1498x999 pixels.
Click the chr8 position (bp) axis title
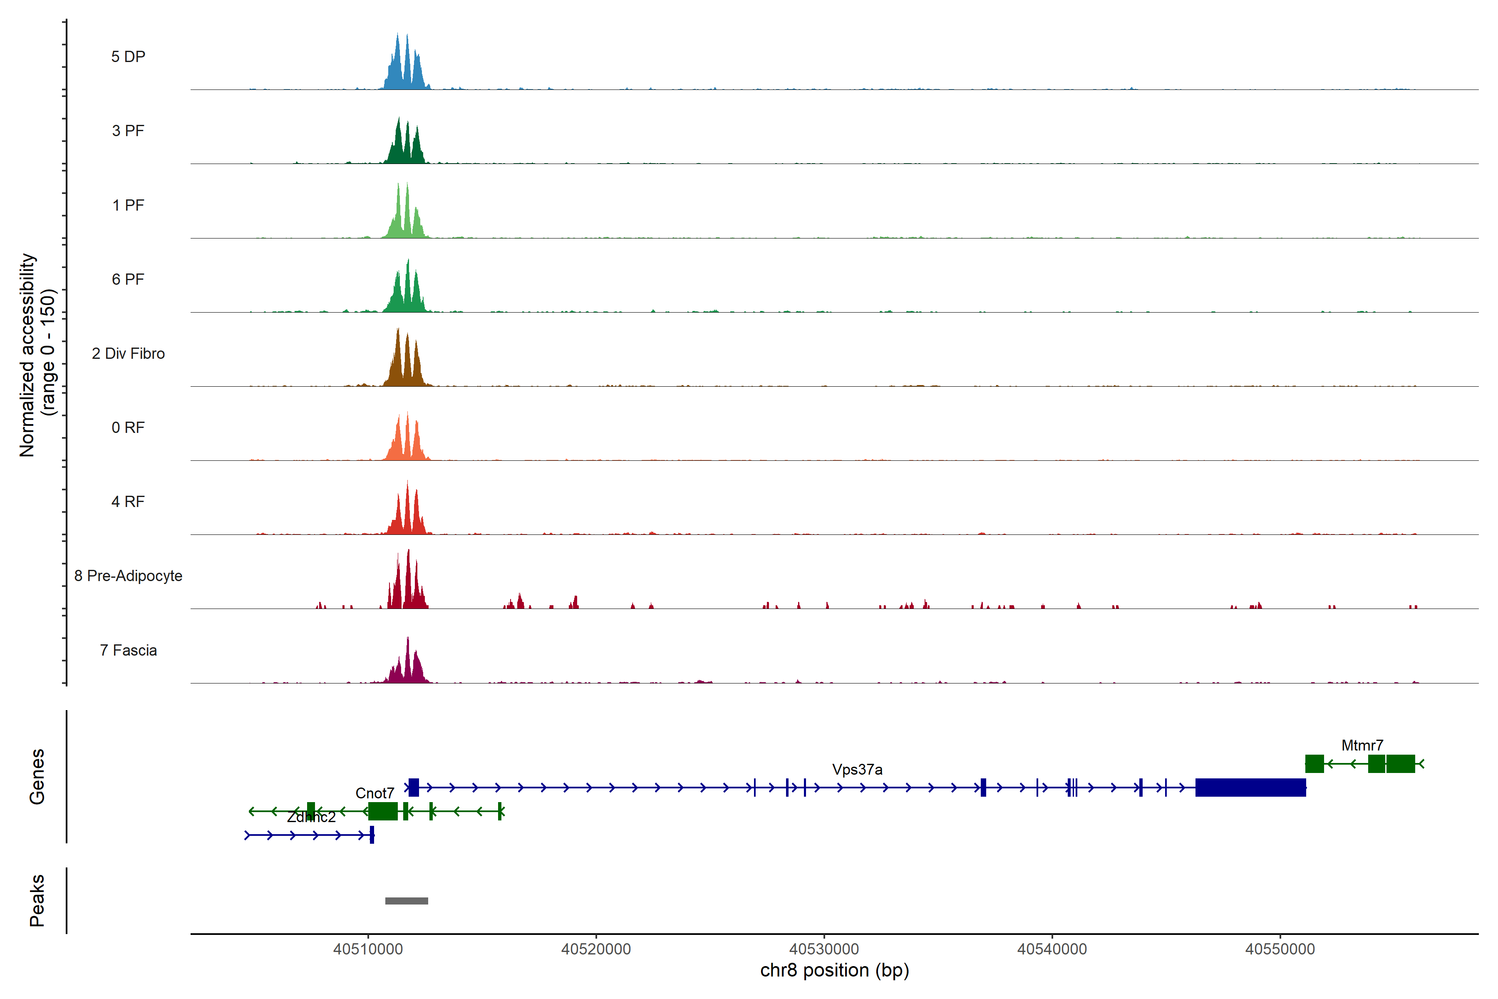click(834, 970)
